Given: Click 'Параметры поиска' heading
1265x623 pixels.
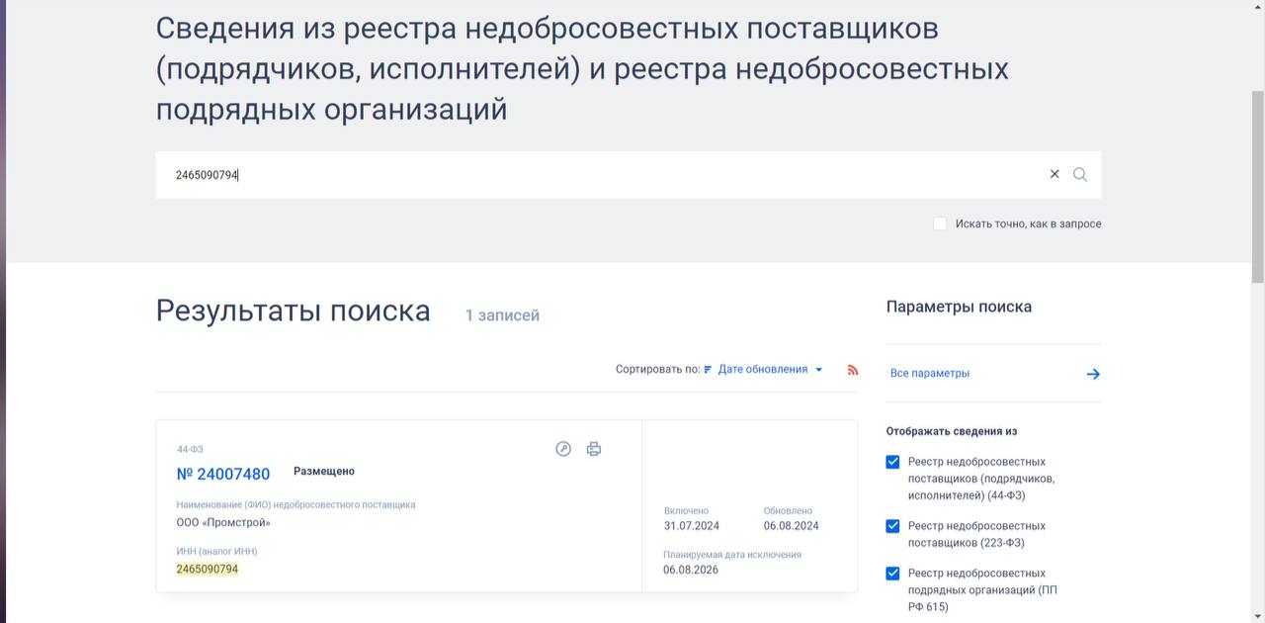Looking at the screenshot, I should (x=960, y=308).
